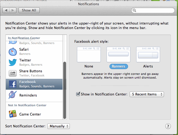Go forward with the right arrow button
178x135 pixels.
click(x=13, y=10)
